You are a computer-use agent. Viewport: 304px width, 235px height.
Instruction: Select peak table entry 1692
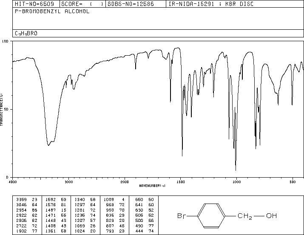[x=51, y=200]
